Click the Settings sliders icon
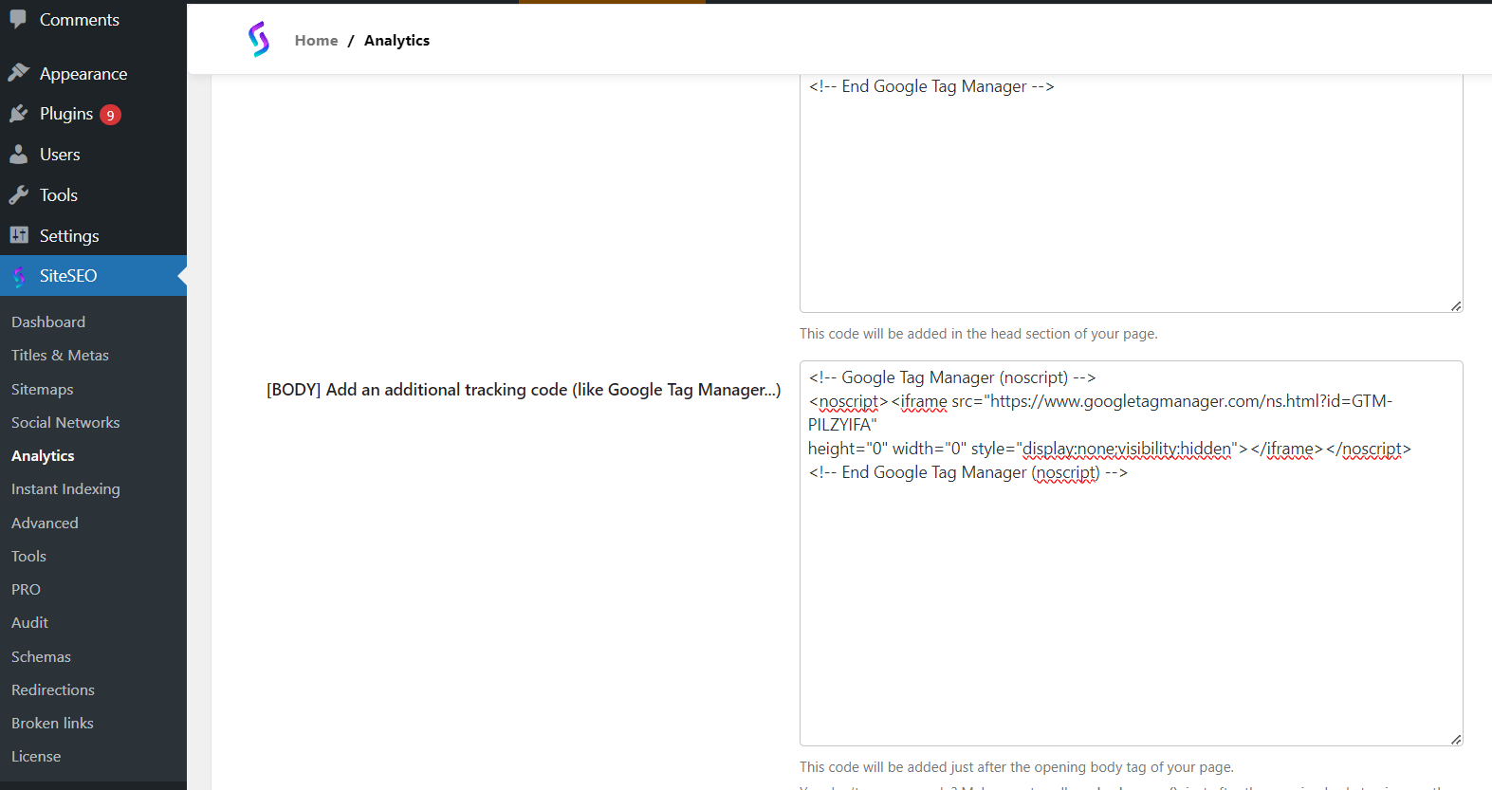This screenshot has width=1492, height=790. (19, 235)
